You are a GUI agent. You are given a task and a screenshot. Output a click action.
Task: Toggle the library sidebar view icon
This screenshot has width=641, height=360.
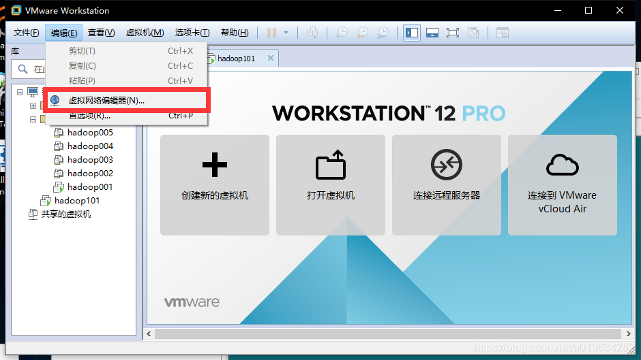pyautogui.click(x=412, y=33)
